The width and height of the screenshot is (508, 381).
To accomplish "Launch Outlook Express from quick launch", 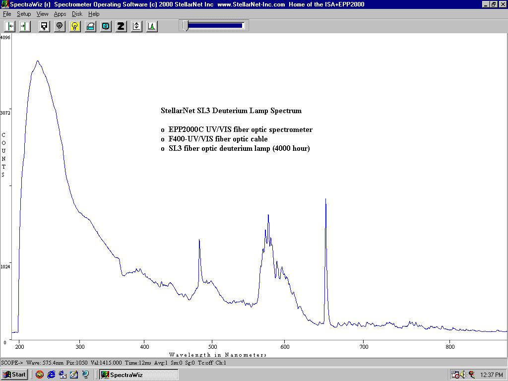I will [x=63, y=375].
